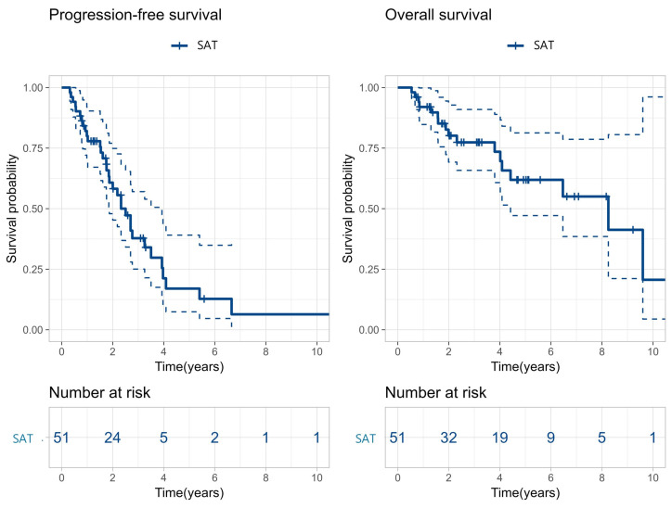Click the OS Number at risk heading
Image resolution: width=672 pixels, height=508 pixels.
(435, 392)
